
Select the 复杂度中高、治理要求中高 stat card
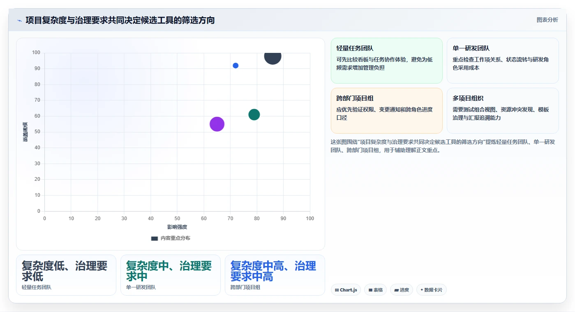tap(275, 275)
